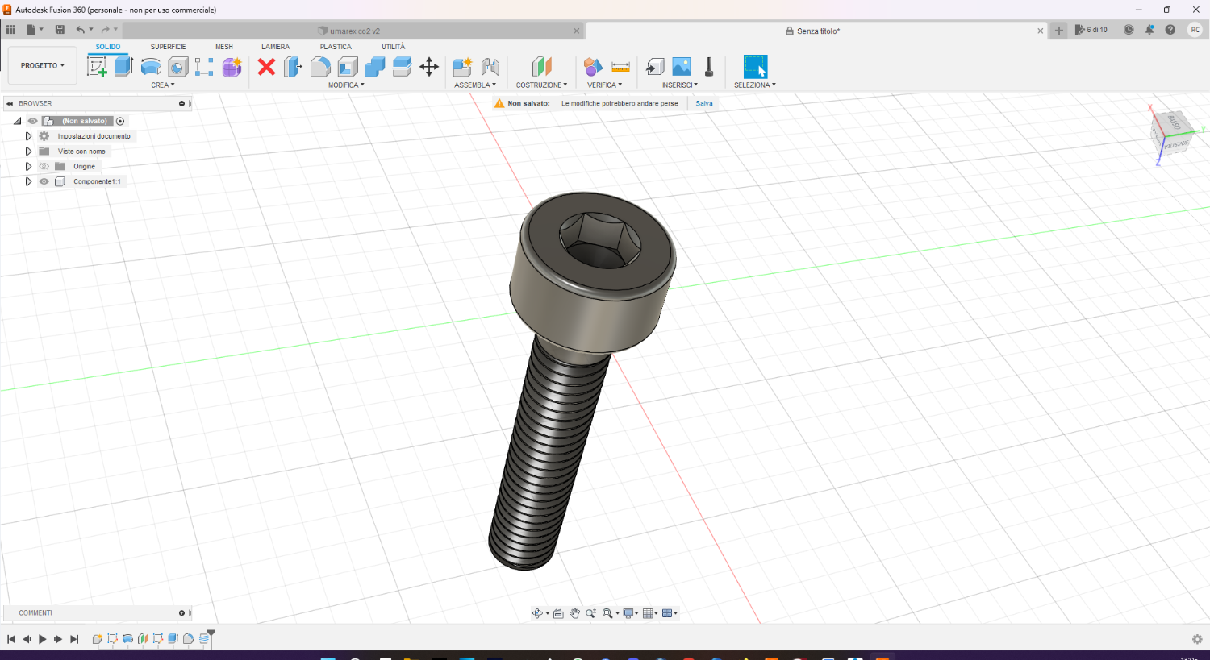Viewport: 1210px width, 660px height.
Task: Redo the last undone action
Action: point(106,30)
